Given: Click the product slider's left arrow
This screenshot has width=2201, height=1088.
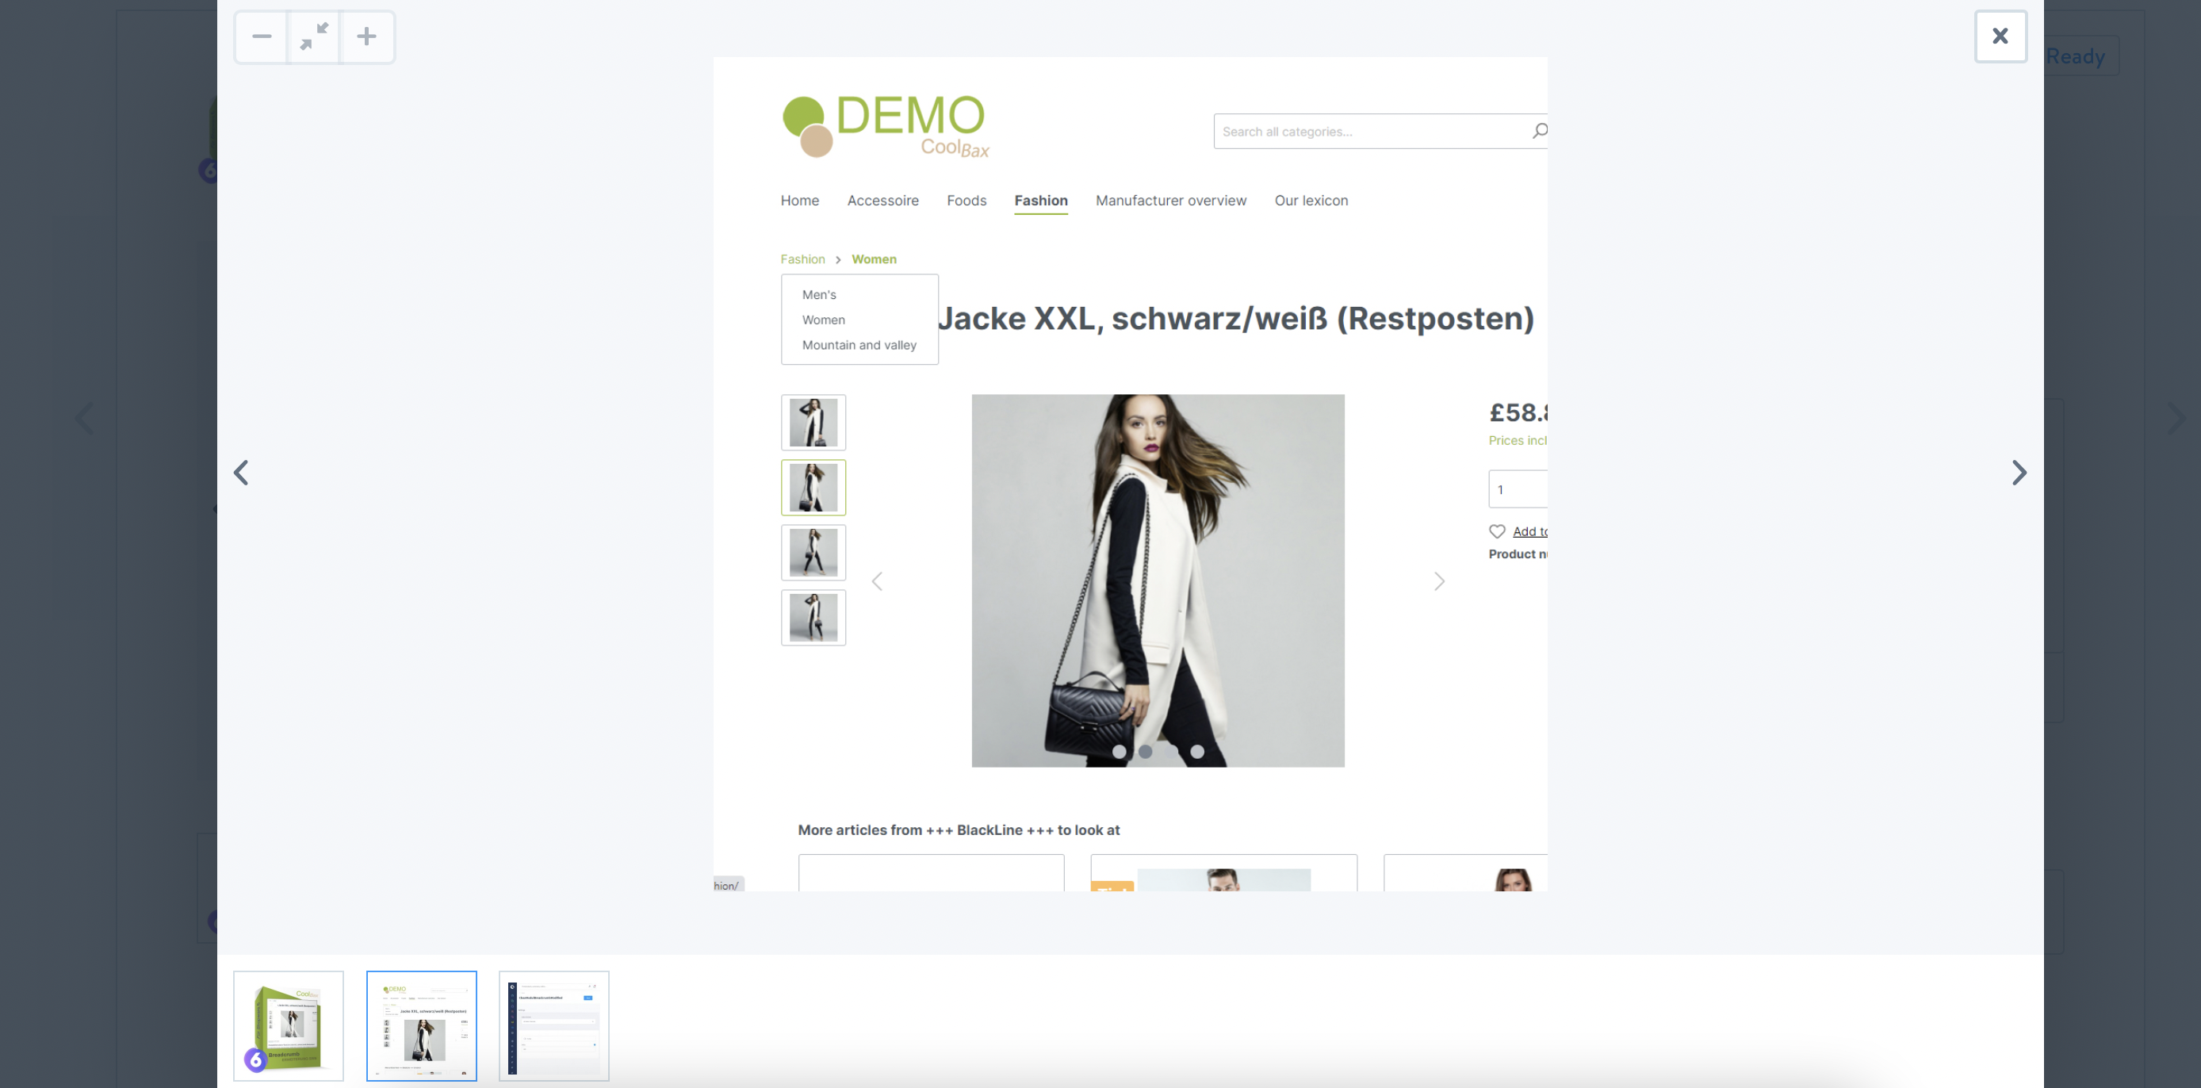Looking at the screenshot, I should tap(877, 581).
